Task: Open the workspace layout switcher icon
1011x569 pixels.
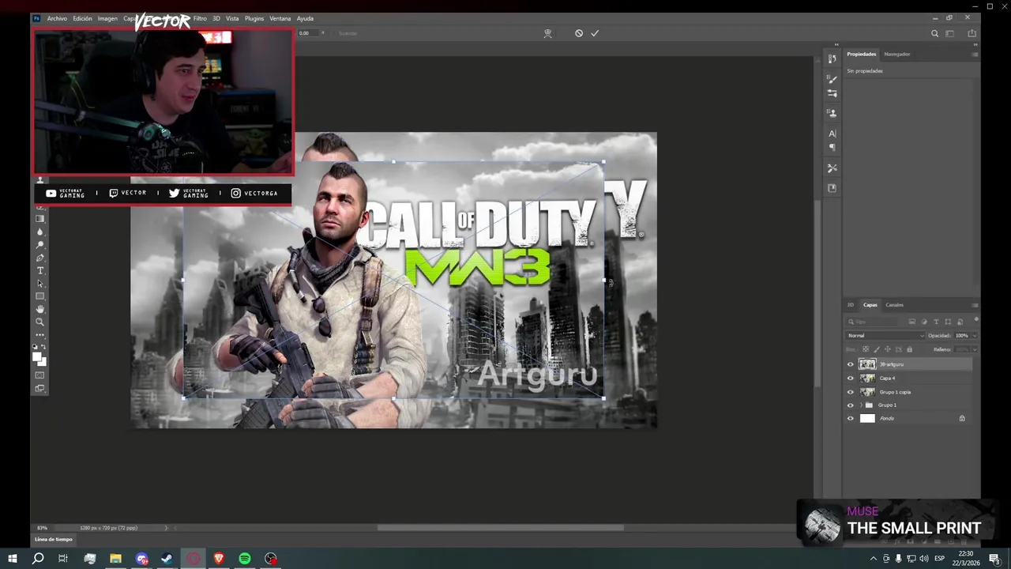Action: (x=950, y=33)
